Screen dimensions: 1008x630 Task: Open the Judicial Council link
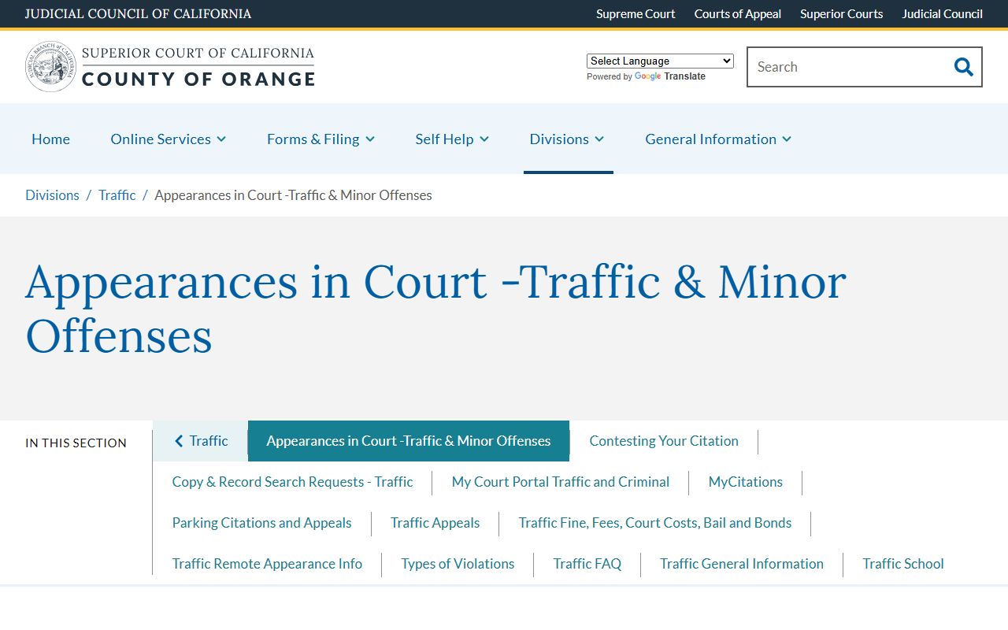(943, 14)
